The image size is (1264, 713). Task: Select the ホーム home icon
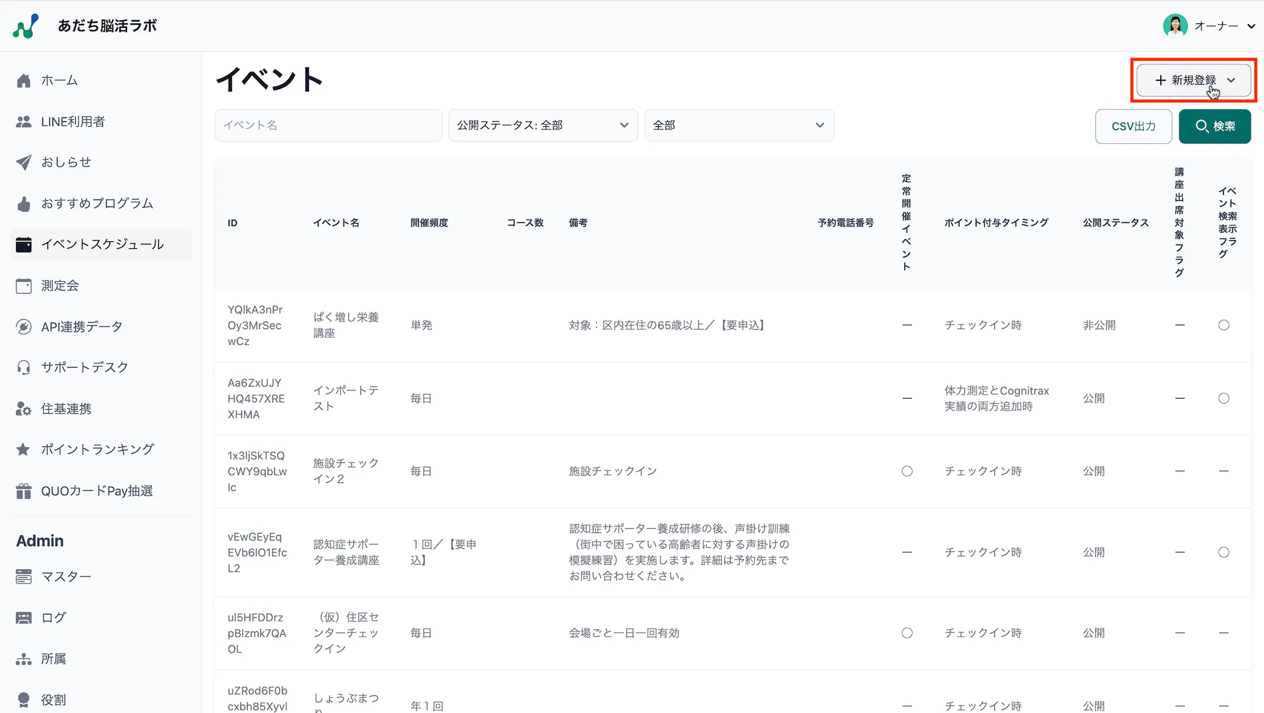24,80
